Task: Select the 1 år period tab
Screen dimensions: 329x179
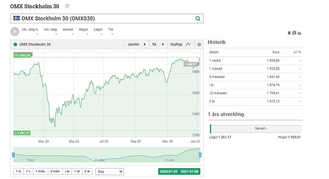Action: pyautogui.click(x=77, y=171)
